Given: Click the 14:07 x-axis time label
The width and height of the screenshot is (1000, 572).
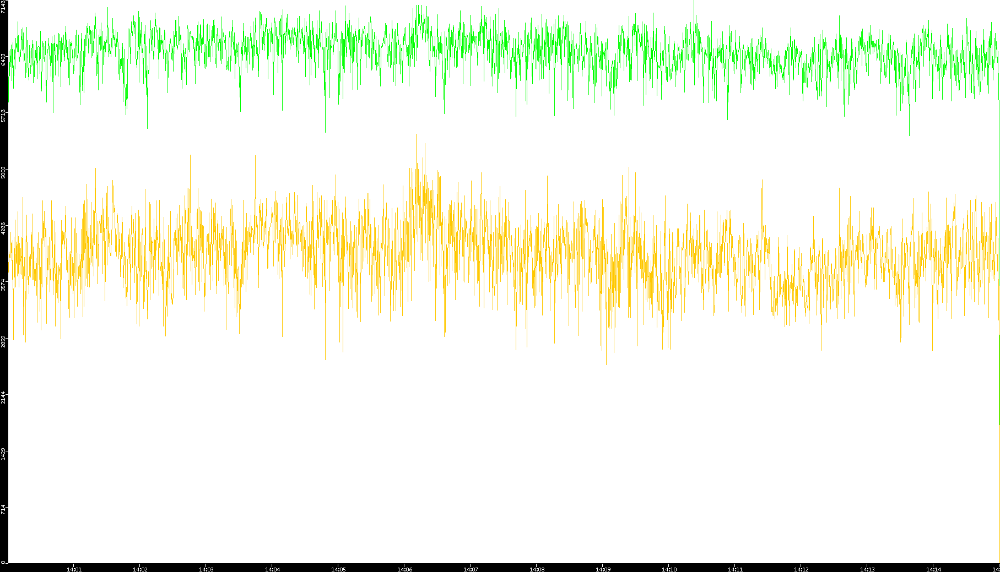Looking at the screenshot, I should coord(471,569).
